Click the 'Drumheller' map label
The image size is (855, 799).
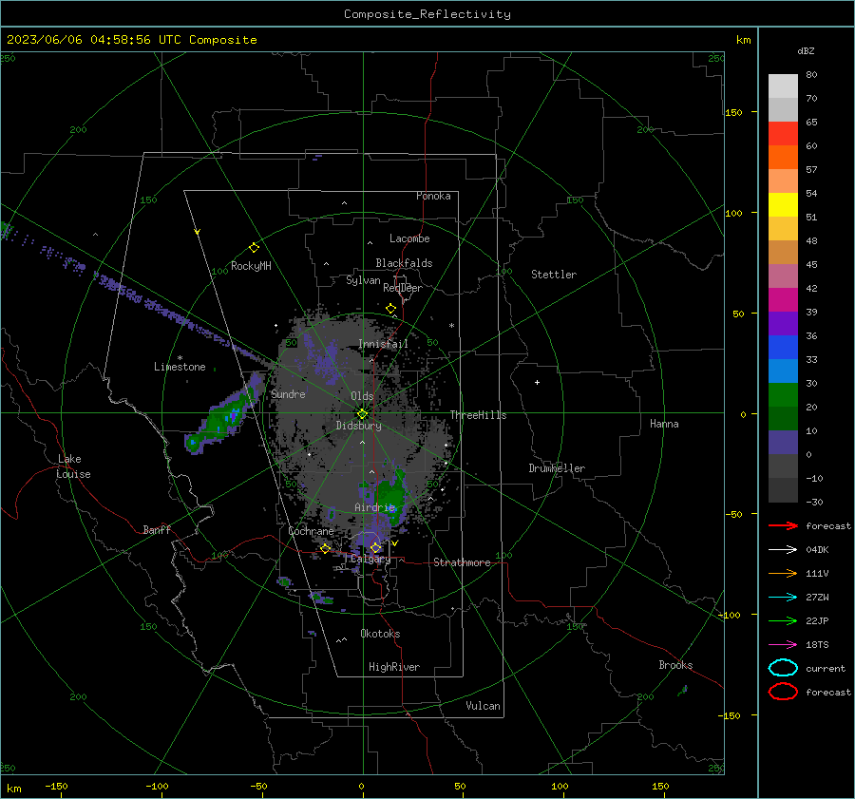(x=557, y=468)
